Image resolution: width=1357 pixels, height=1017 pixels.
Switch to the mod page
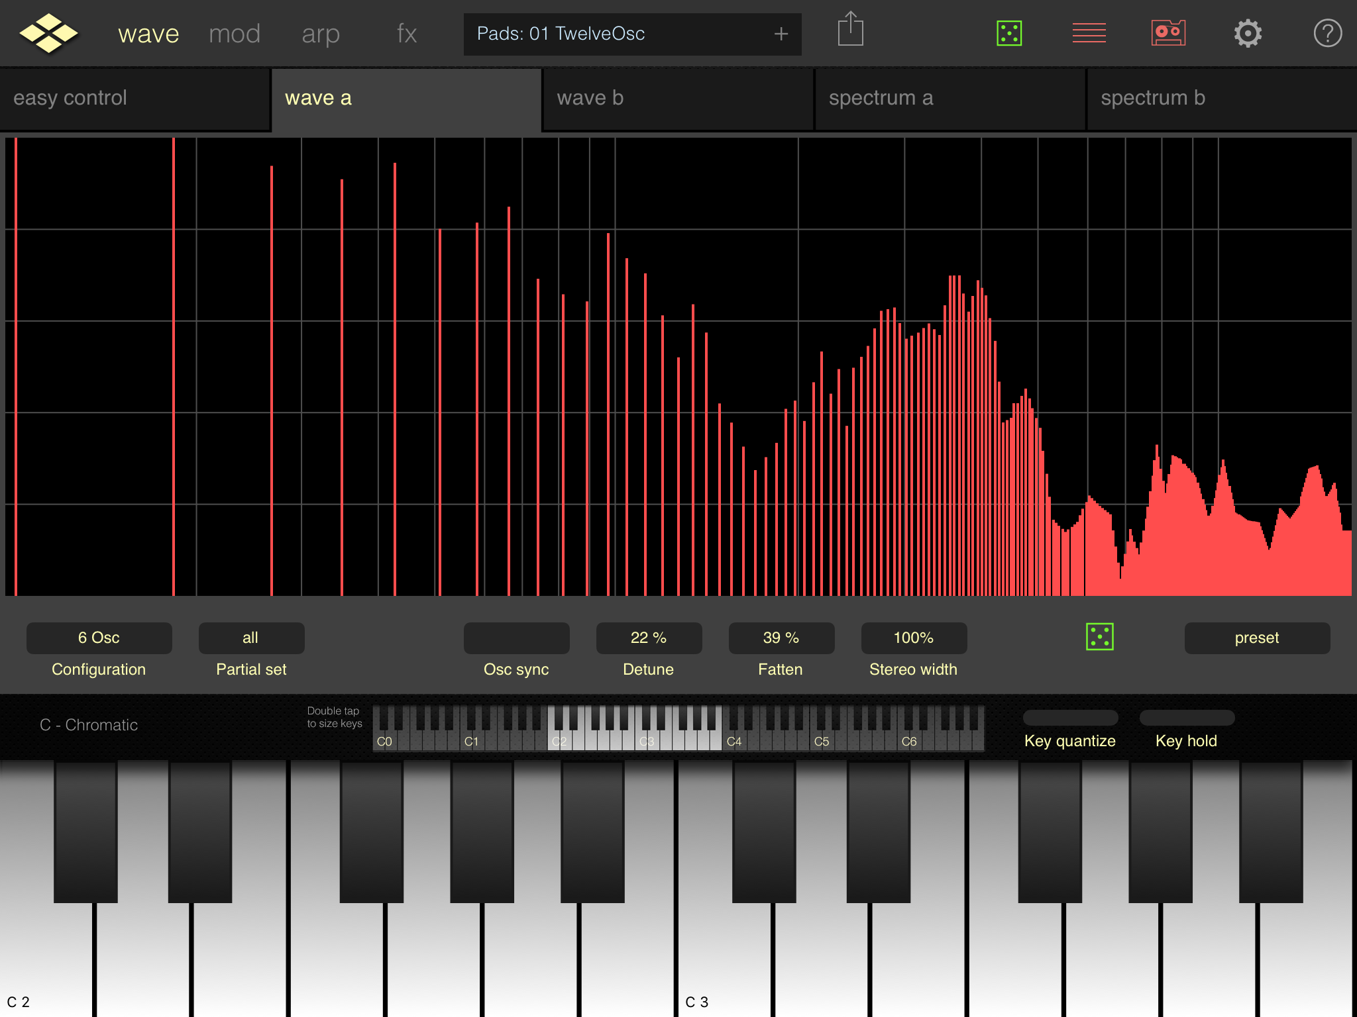pyautogui.click(x=235, y=34)
